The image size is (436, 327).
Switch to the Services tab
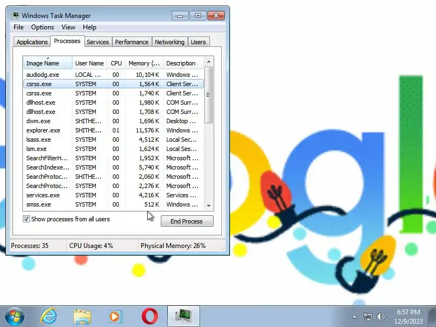pyautogui.click(x=98, y=42)
